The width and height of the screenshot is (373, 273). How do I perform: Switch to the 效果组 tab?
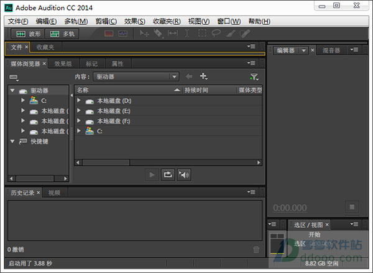[x=63, y=64]
